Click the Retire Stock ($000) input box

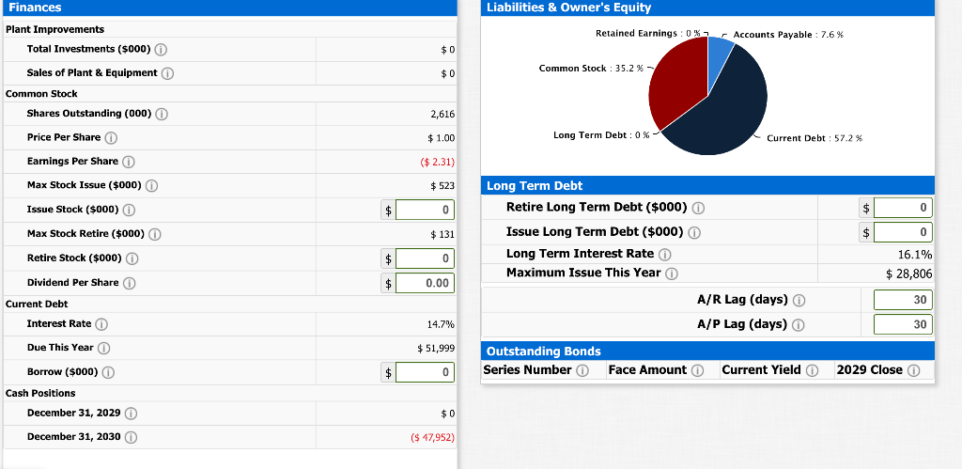[x=425, y=258]
